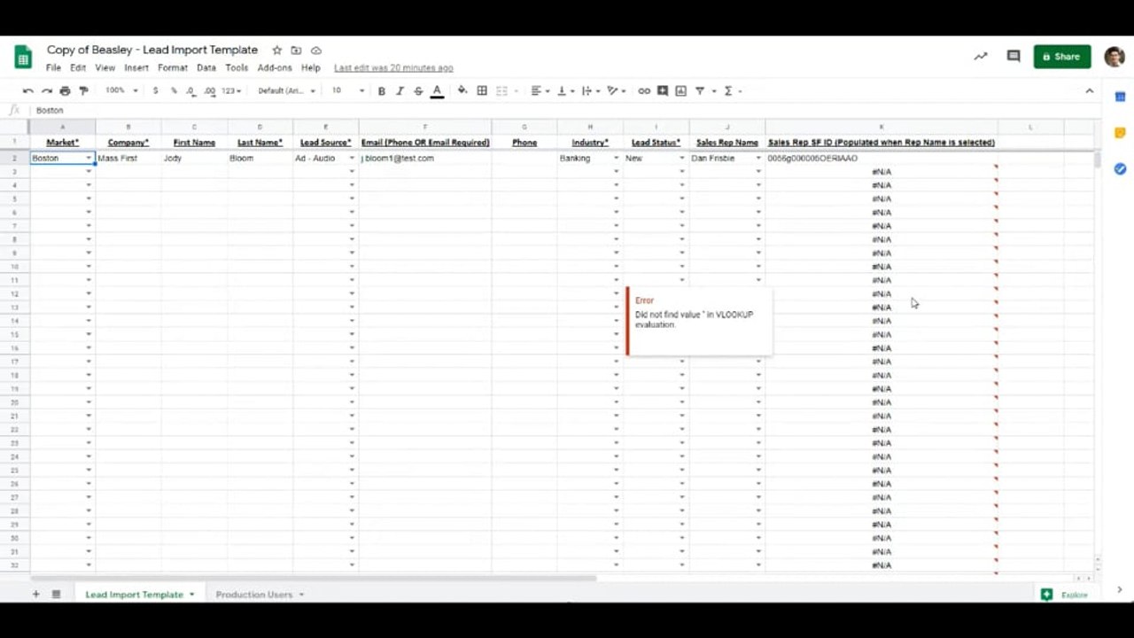The width and height of the screenshot is (1134, 638).
Task: Open the Borders tool
Action: (482, 90)
